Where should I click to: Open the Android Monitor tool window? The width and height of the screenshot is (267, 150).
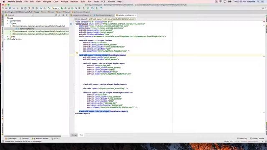pyautogui.click(x=40, y=138)
